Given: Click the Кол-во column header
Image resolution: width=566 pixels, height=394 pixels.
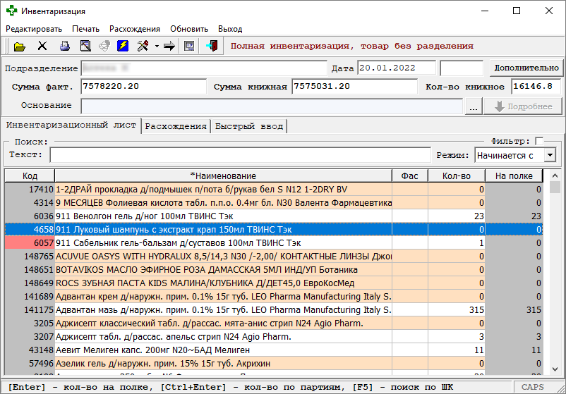Looking at the screenshot, I should click(x=457, y=176).
